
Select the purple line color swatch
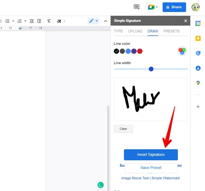coord(134,51)
